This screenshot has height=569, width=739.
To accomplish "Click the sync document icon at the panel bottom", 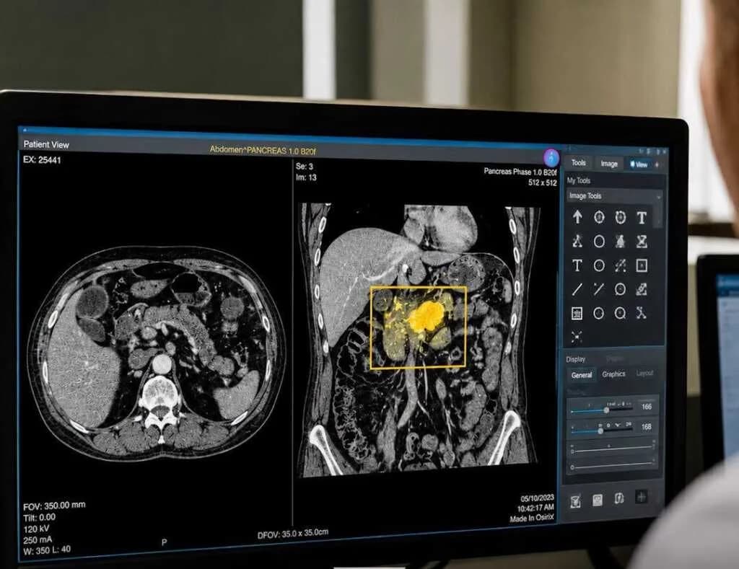I will [619, 498].
